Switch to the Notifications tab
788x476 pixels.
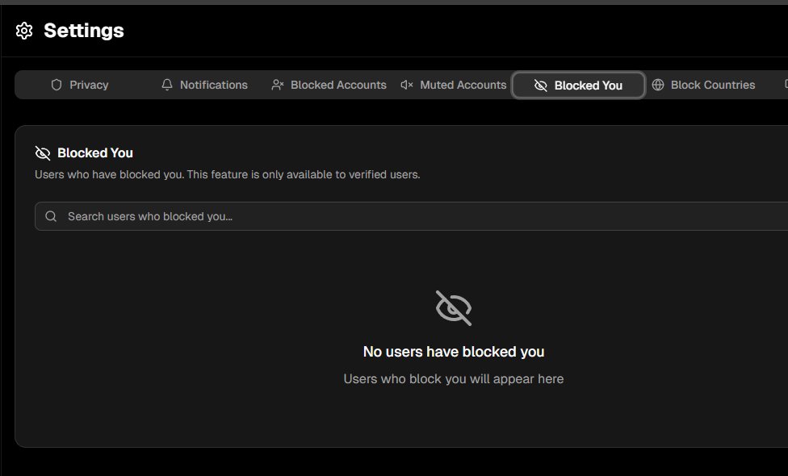[204, 85]
